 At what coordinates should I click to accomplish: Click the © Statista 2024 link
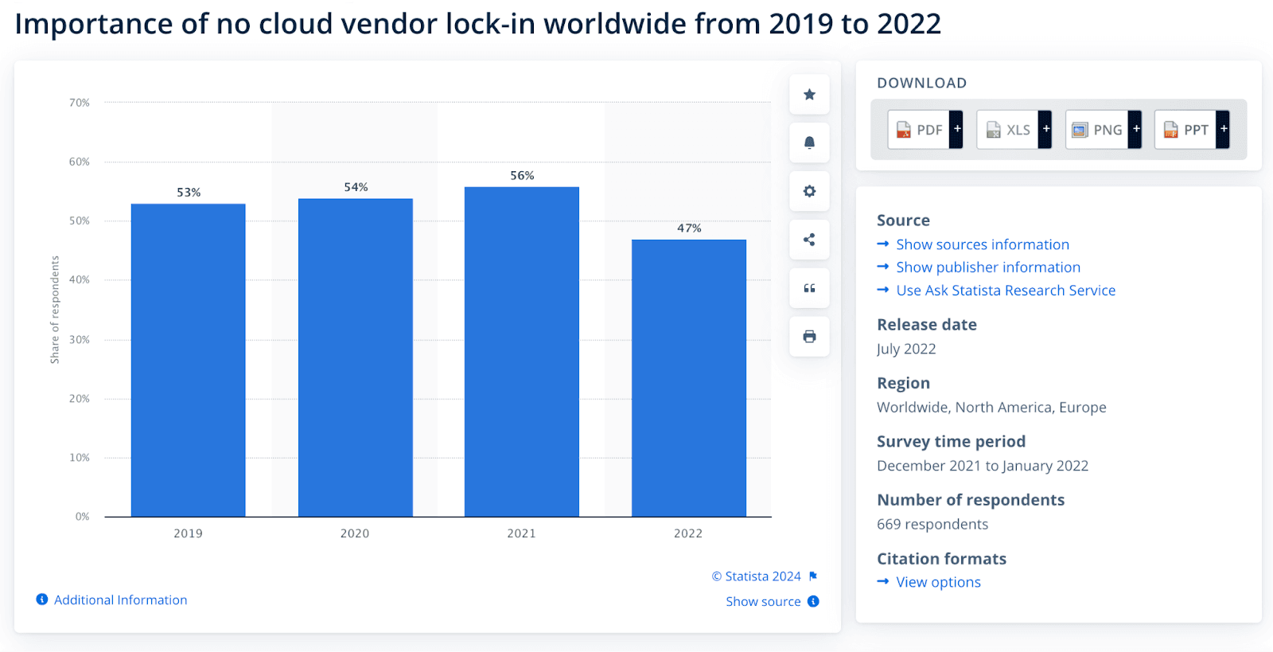(x=757, y=576)
